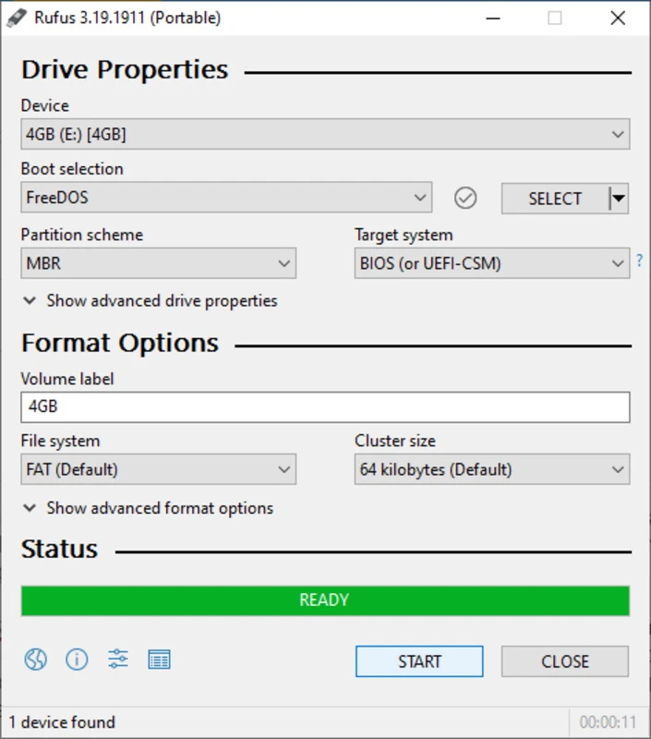Show the log window icon

pos(159,660)
